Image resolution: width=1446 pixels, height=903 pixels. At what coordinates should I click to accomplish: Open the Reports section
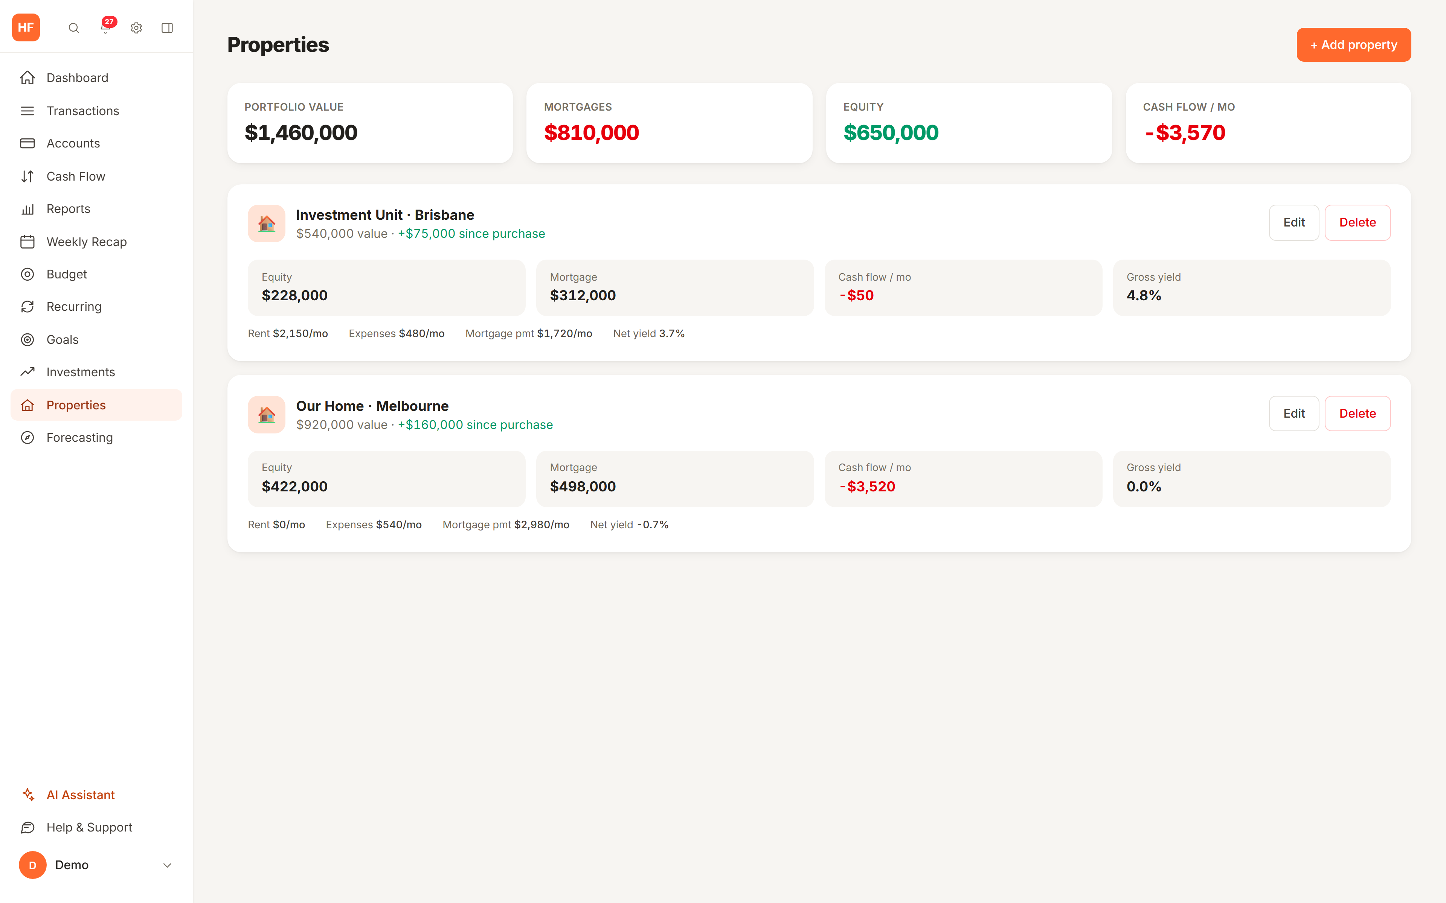(96, 209)
